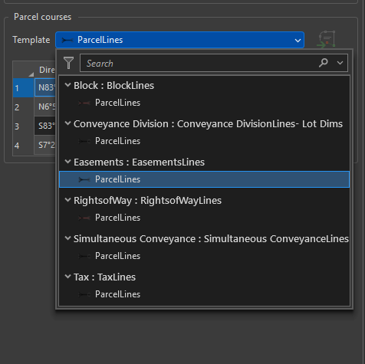Collapse the RightsofWay : RightsofWayLines group
Viewport: 365px width, 364px height.
click(x=67, y=200)
